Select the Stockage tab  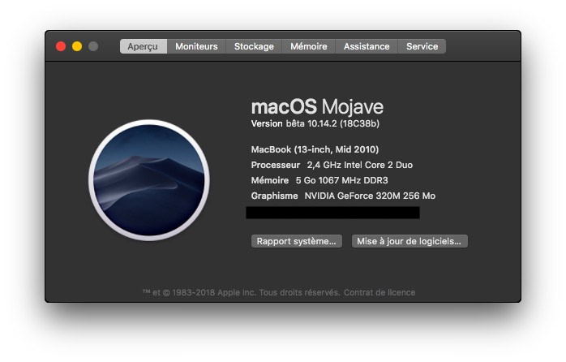[x=254, y=46]
